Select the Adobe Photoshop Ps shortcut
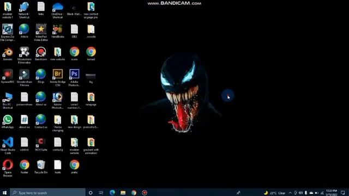 coord(74,77)
